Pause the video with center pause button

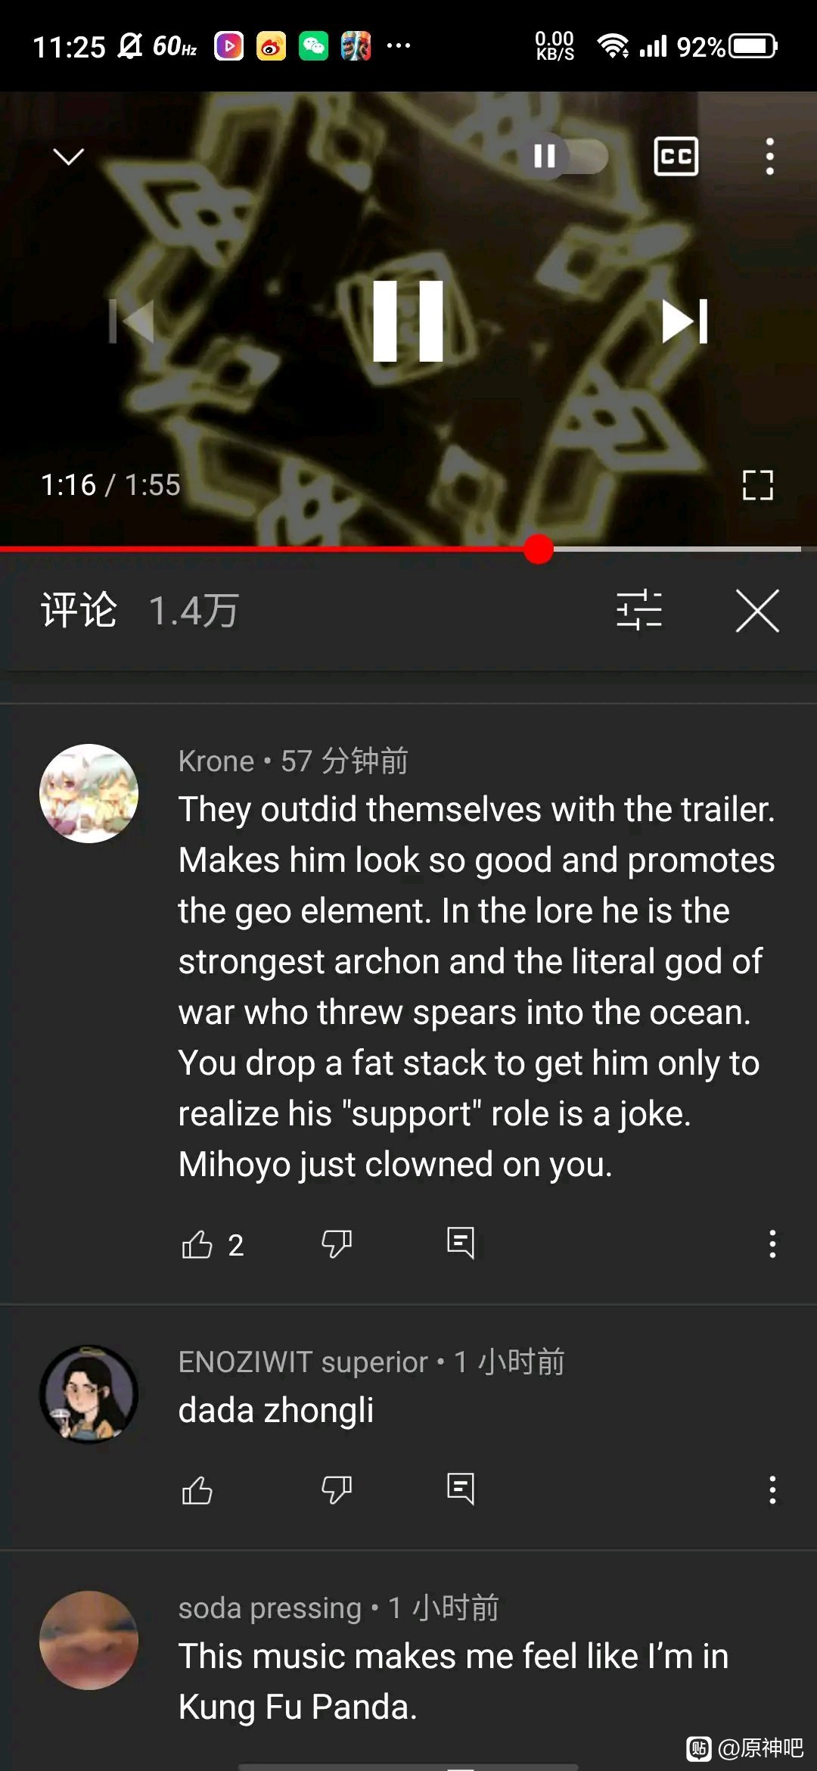[x=408, y=321]
